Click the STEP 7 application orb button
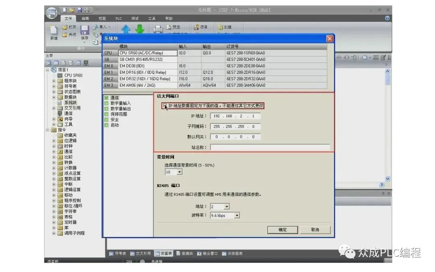This screenshot has height=272, width=435. coord(52,13)
